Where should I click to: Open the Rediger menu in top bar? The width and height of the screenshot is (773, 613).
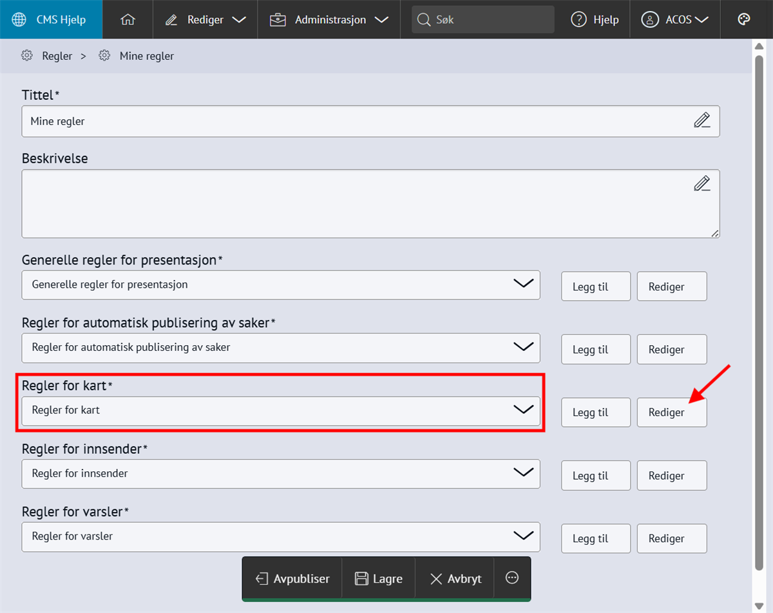[205, 19]
